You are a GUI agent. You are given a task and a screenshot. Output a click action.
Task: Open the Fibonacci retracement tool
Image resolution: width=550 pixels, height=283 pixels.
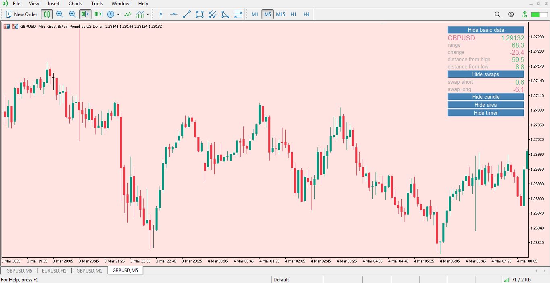[239, 14]
